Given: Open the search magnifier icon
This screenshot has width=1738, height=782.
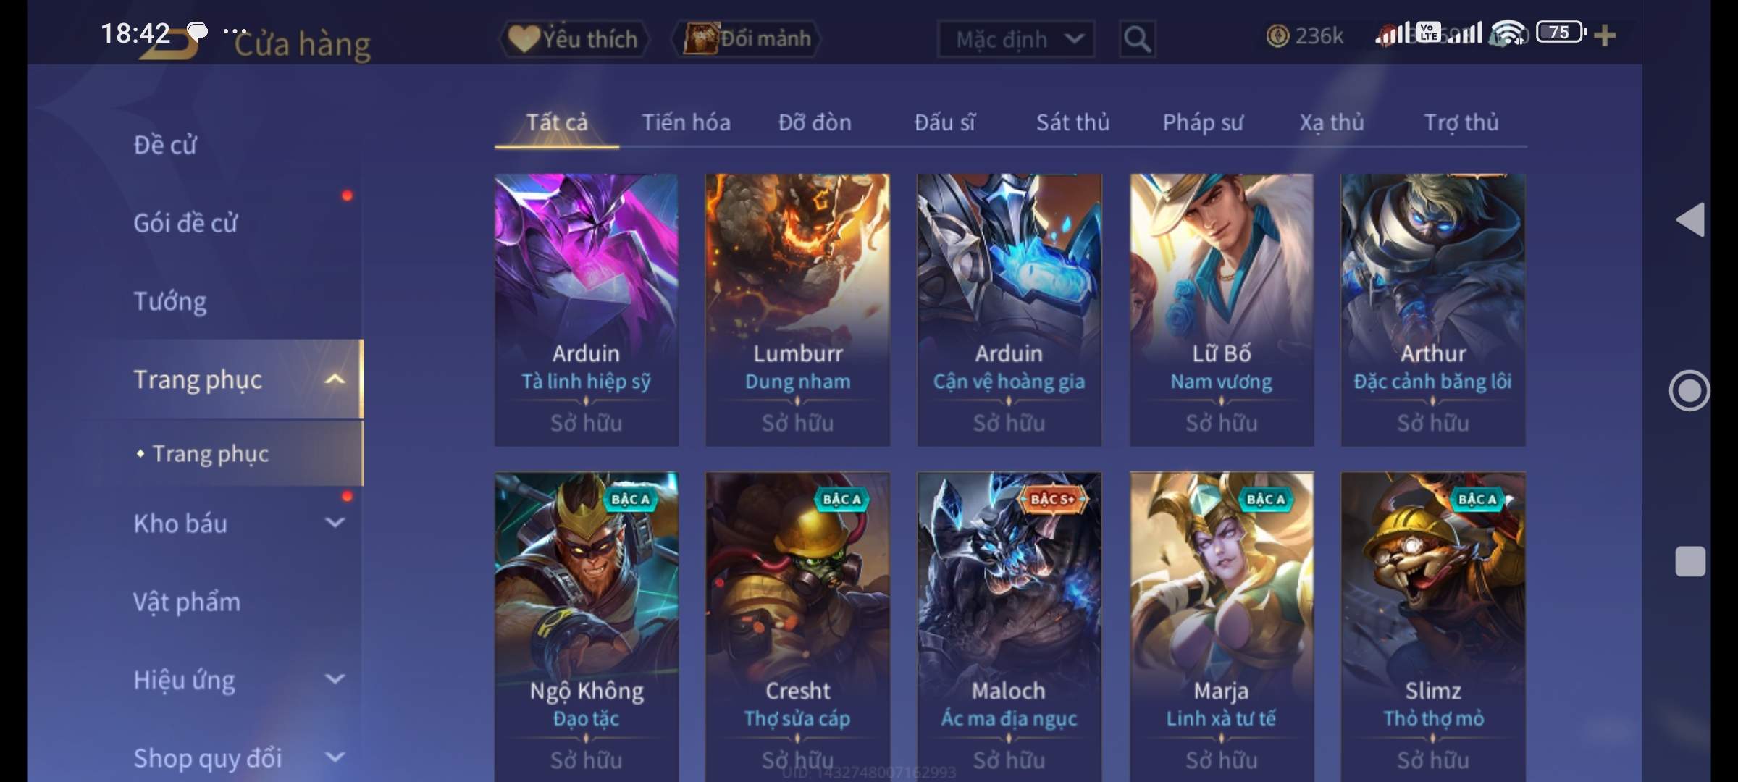Looking at the screenshot, I should point(1137,38).
